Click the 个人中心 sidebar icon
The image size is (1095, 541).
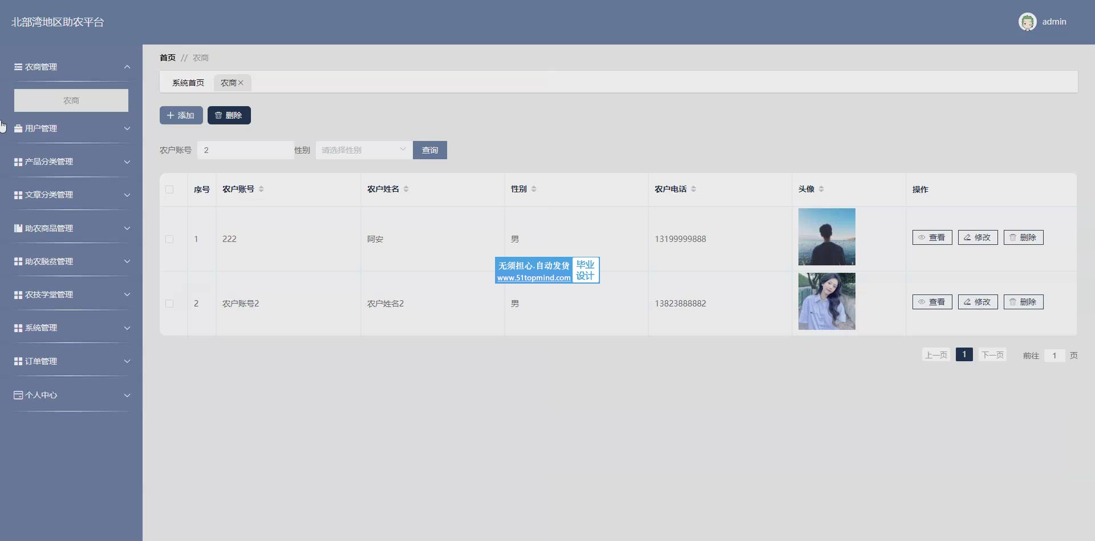[x=18, y=395]
